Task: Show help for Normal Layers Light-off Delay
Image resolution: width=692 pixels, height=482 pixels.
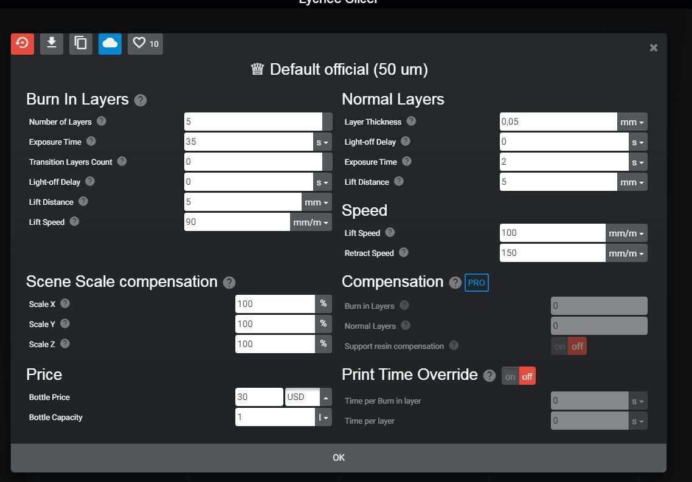Action: [406, 141]
